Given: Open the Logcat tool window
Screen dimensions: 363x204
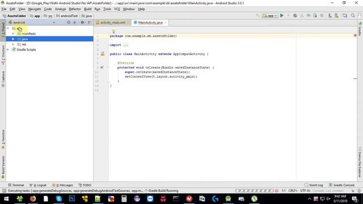Looking at the screenshot, I should [x=38, y=185].
